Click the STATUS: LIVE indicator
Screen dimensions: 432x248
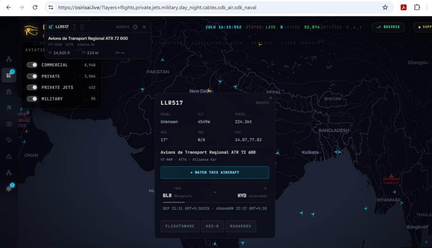point(261,27)
